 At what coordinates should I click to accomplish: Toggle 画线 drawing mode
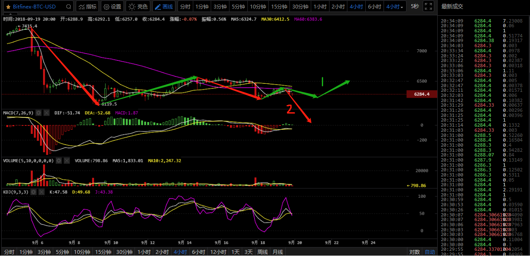point(164,7)
